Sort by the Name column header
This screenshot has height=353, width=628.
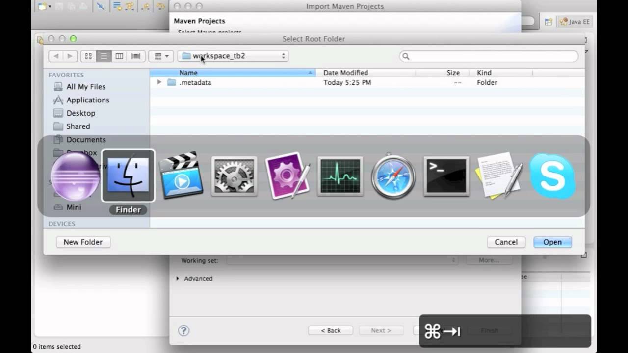coord(233,73)
